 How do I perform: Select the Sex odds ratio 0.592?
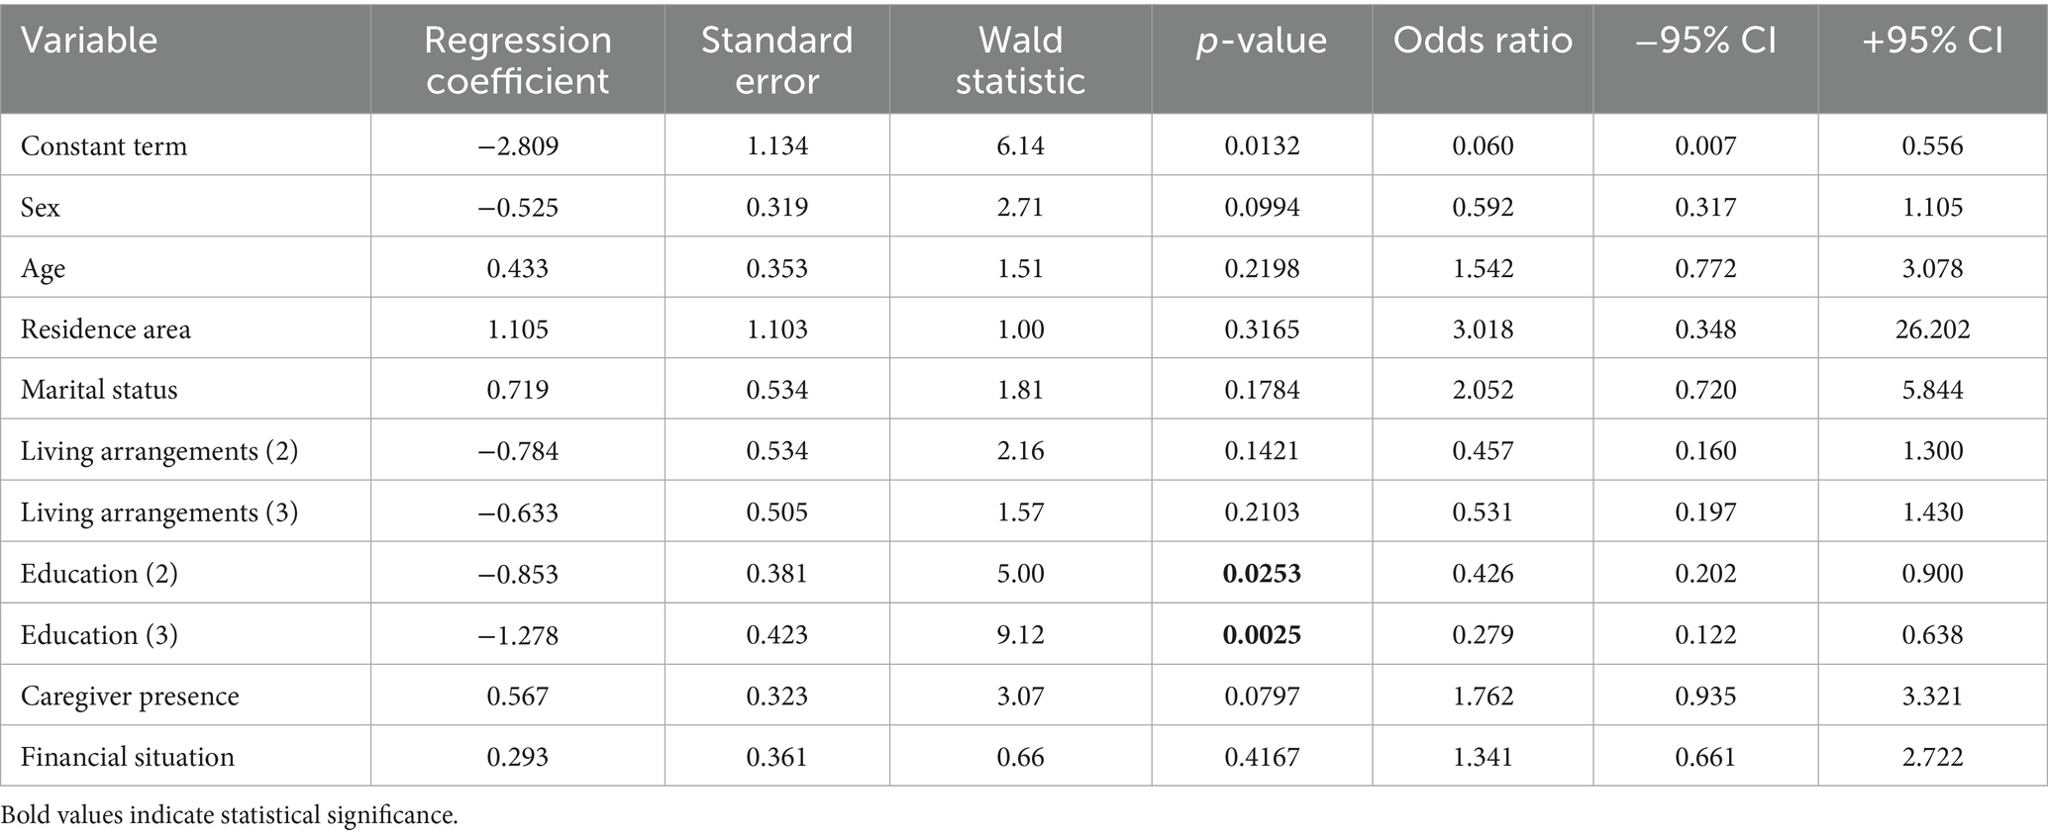[x=1483, y=208]
